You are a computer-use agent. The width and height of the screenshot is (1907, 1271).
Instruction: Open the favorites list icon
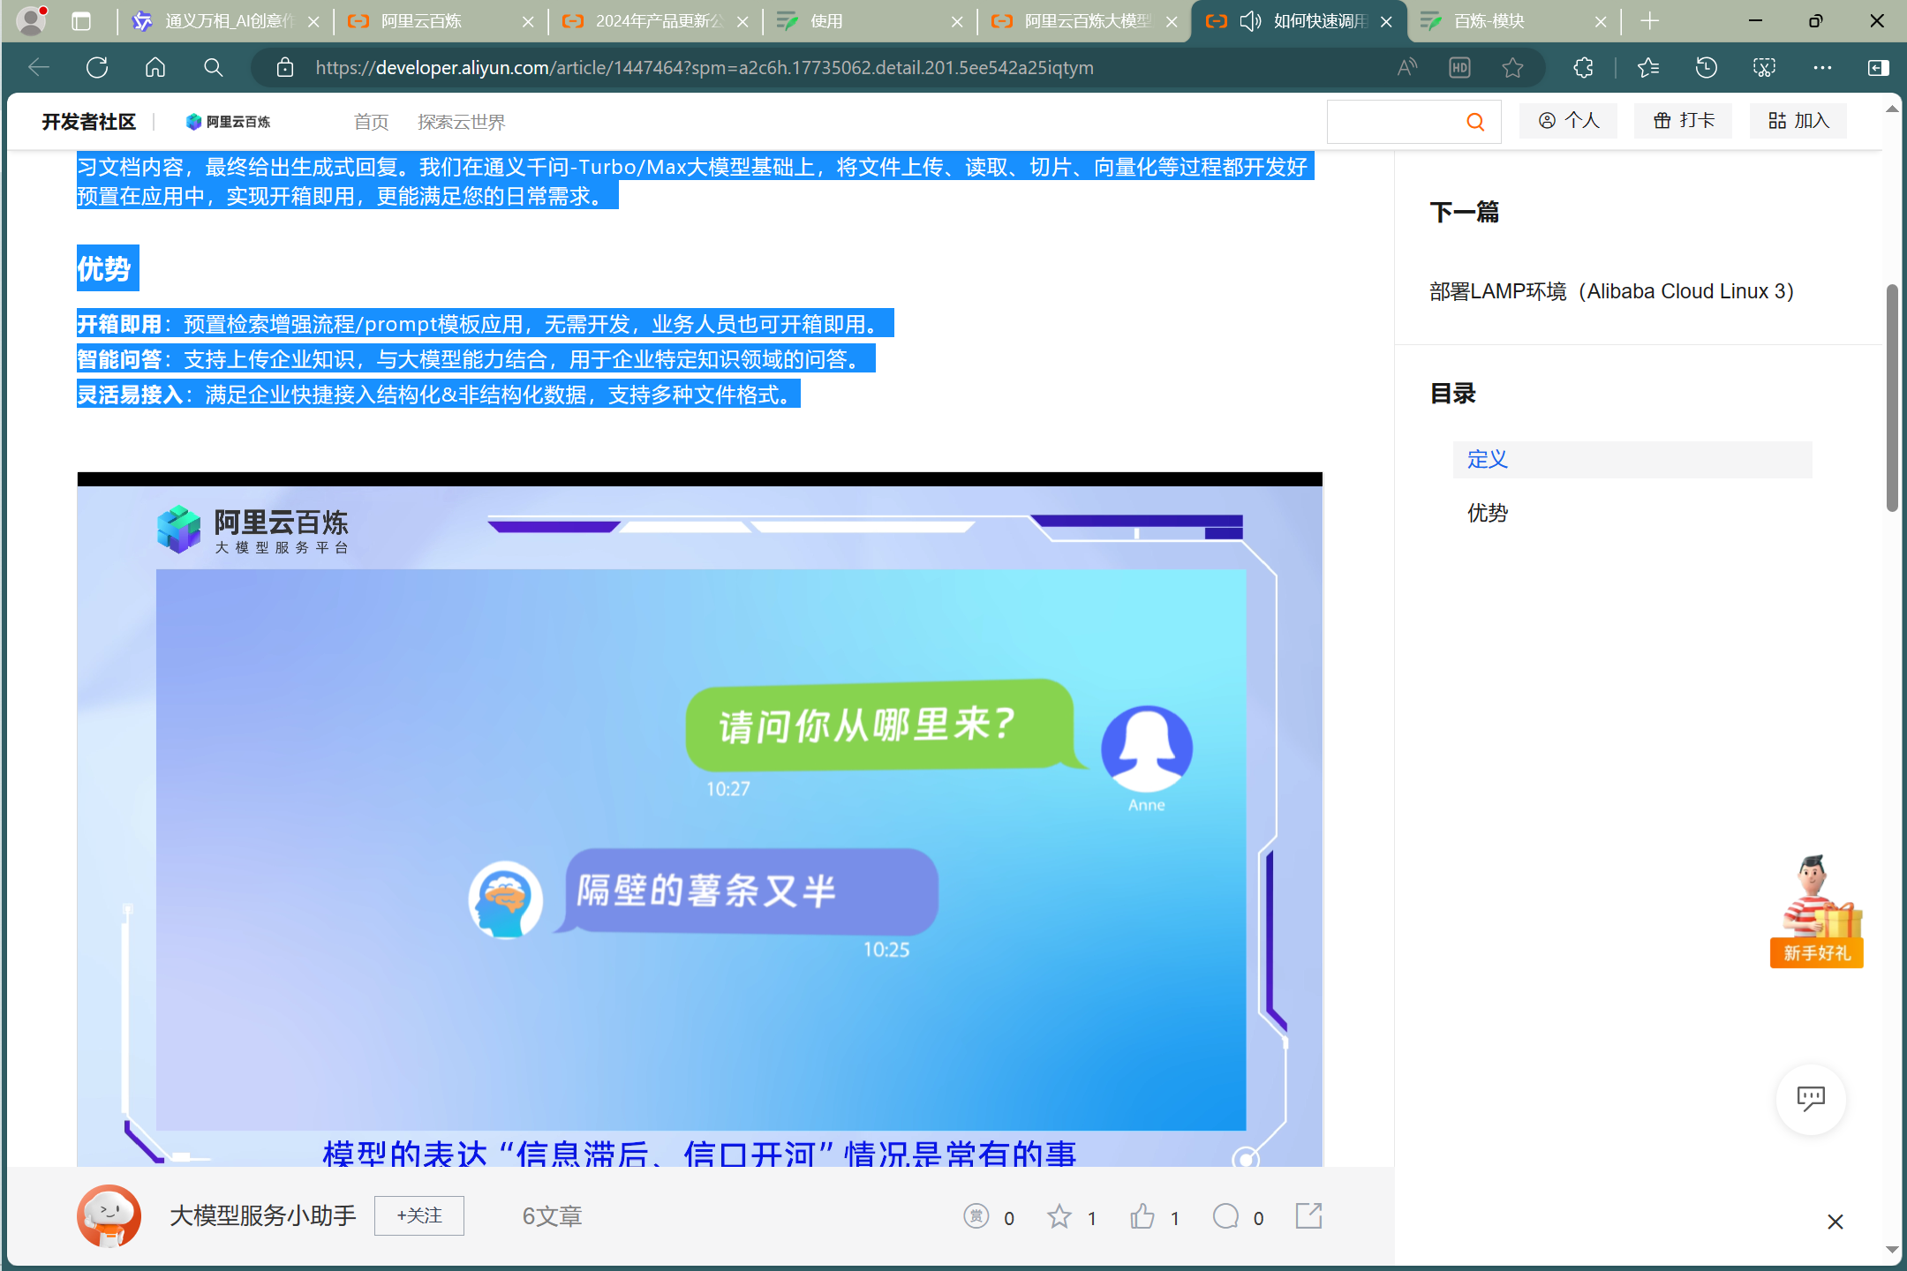[x=1648, y=68]
